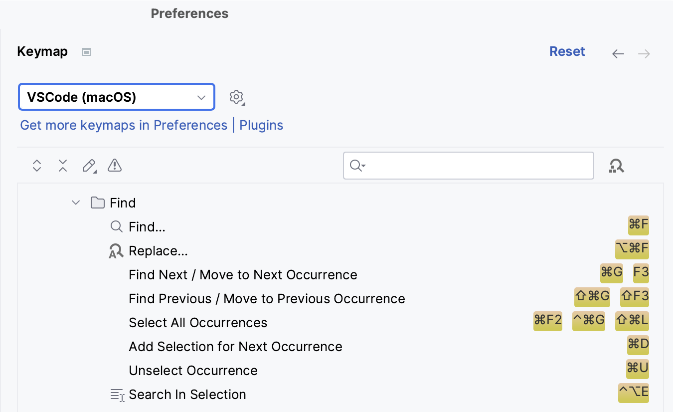Collapse the Find category chevron
Screen dimensions: 673x412
[x=75, y=203]
